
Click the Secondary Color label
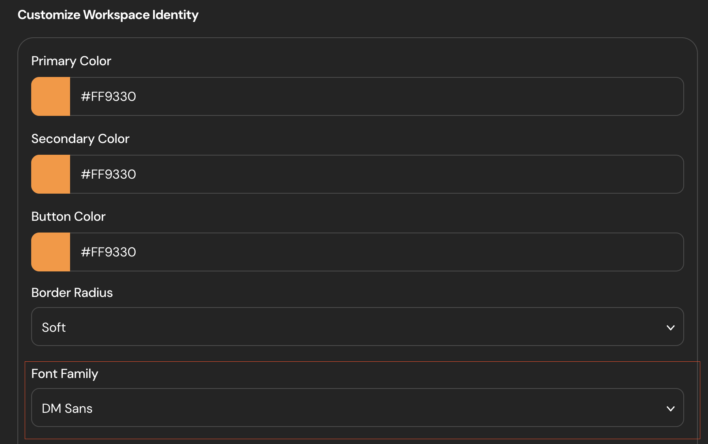click(x=80, y=139)
